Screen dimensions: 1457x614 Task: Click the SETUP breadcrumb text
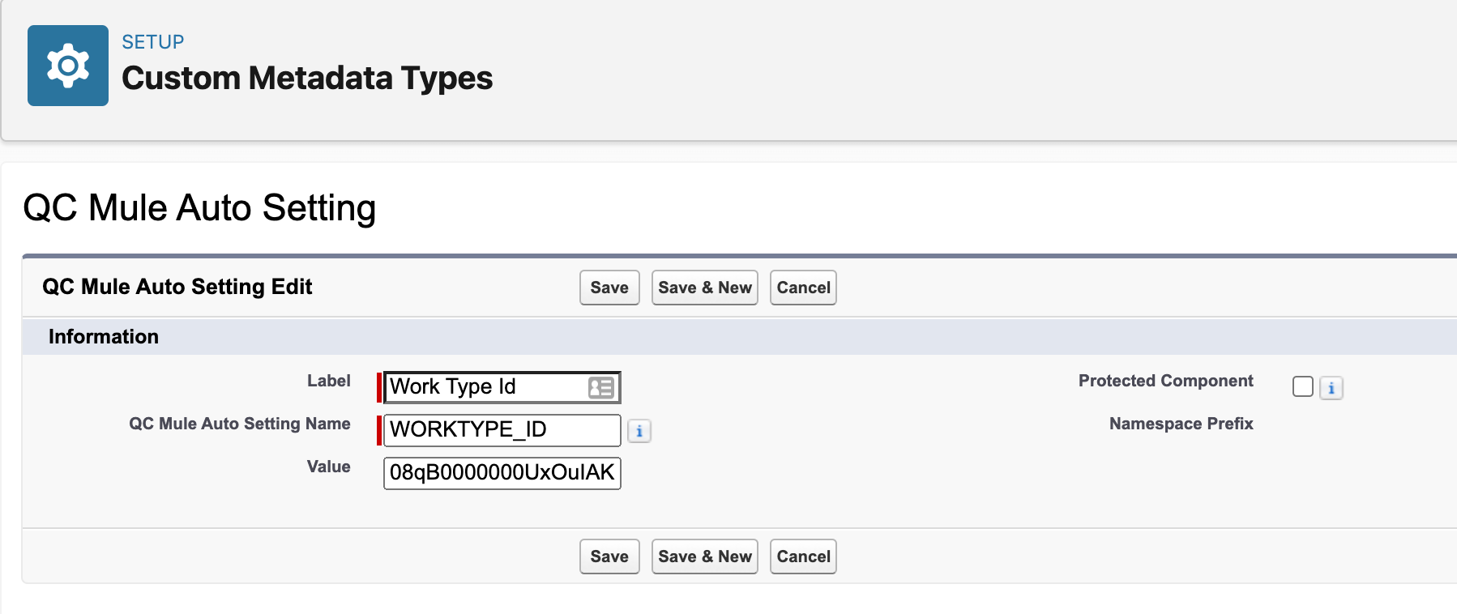click(153, 42)
